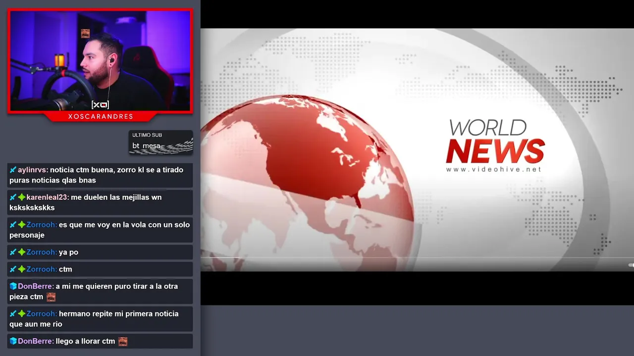Screen dimensions: 634x356
Task: Click the video progress bar under the globe
Action: tap(417, 258)
